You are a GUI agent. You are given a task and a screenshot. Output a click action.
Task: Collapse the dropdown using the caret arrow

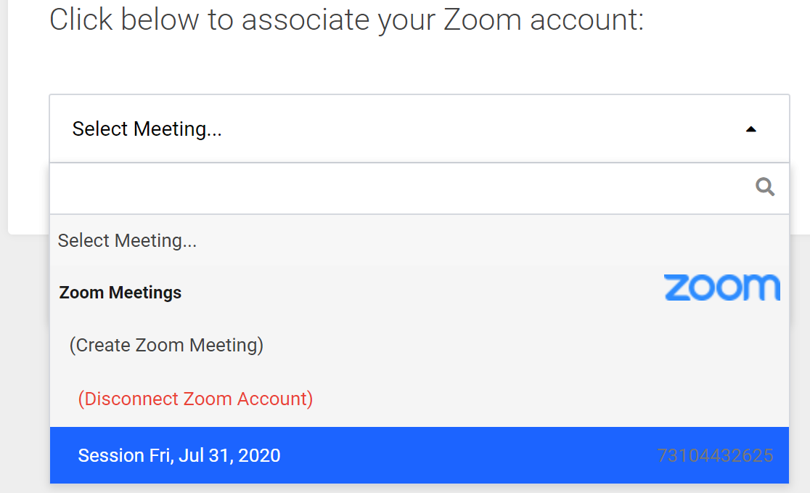tap(751, 129)
